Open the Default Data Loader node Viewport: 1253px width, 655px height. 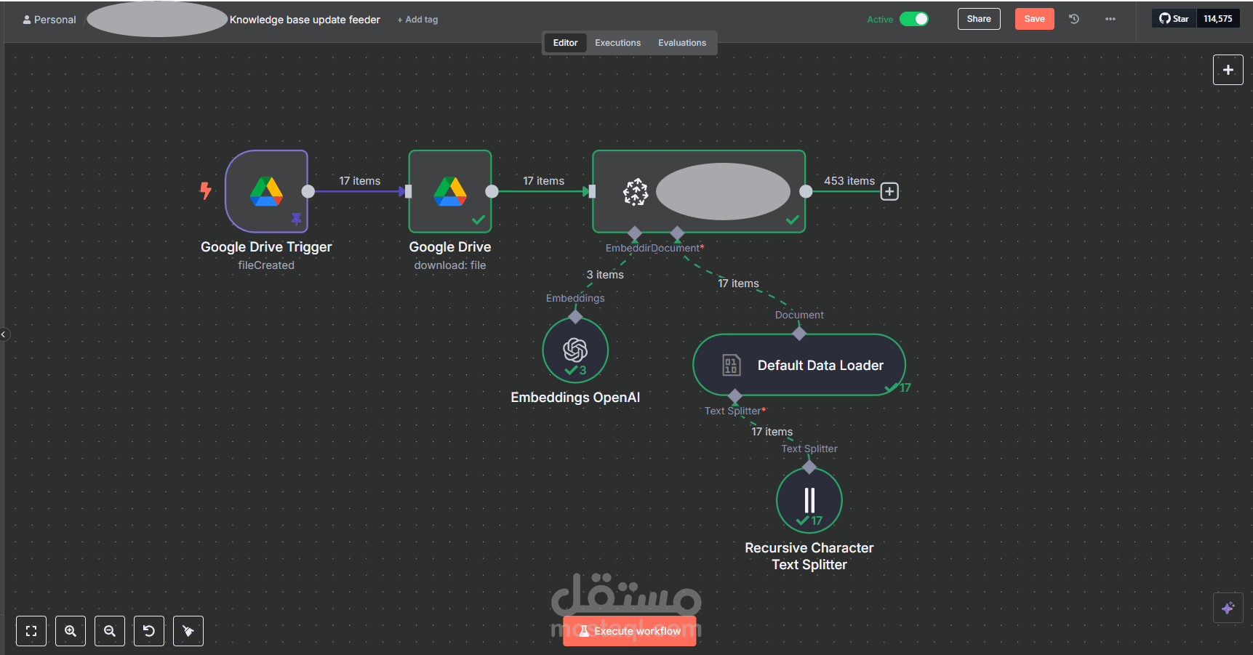coord(798,365)
